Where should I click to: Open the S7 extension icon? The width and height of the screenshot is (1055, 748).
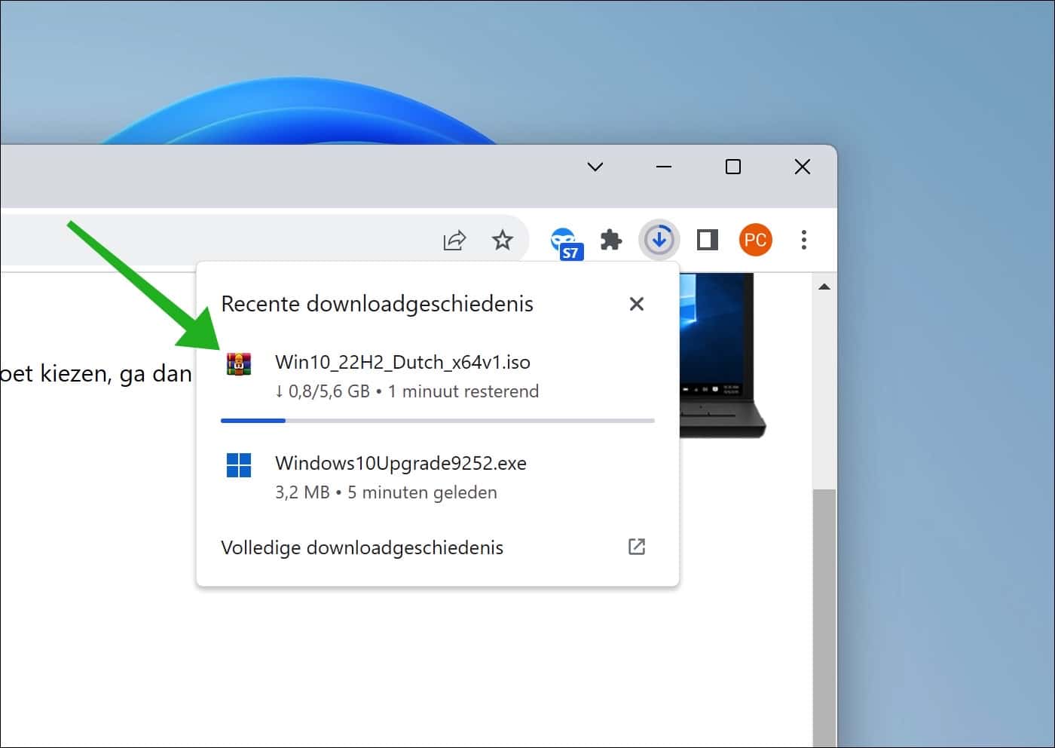(564, 240)
